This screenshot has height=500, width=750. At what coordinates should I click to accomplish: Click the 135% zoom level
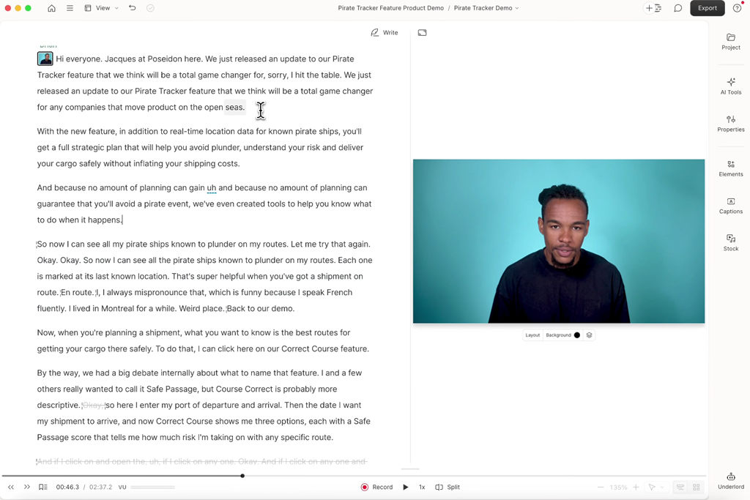pos(618,487)
